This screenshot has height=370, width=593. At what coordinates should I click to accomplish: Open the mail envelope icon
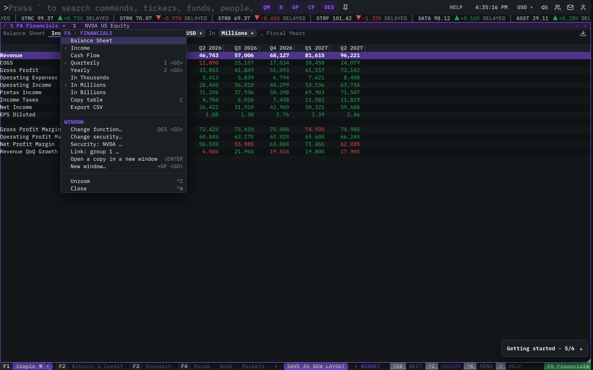click(x=570, y=7)
